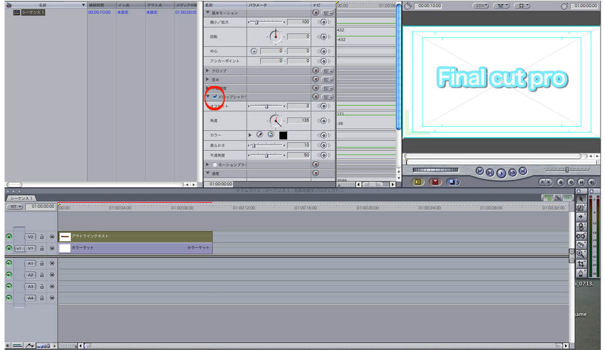Select the Crop tool in tool palette
The height and width of the screenshot is (350, 605).
coord(581,263)
